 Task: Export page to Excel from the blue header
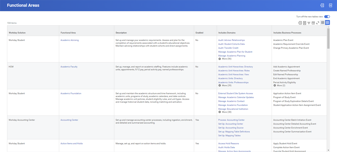(x=322, y=5)
